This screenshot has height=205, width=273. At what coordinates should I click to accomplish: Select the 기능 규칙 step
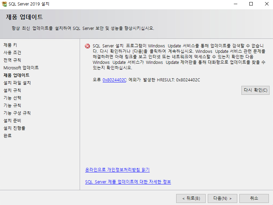tap(12, 105)
